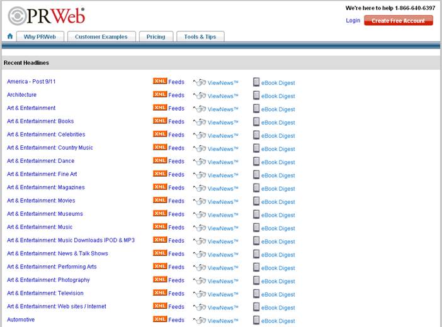The height and width of the screenshot is (327, 442).
Task: Click eBook device icon for Country Music row
Action: [256, 148]
